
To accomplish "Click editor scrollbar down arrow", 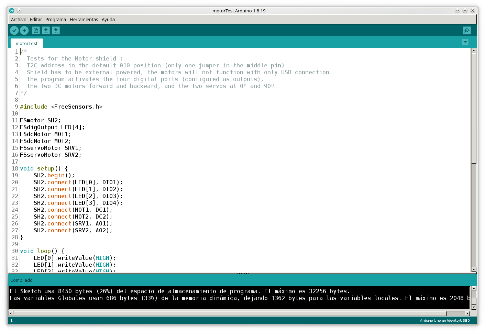I will tap(474, 269).
